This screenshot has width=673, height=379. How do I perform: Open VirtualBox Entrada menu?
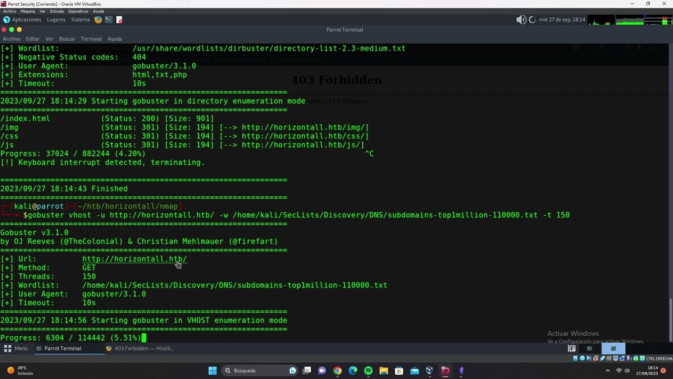coord(57,11)
